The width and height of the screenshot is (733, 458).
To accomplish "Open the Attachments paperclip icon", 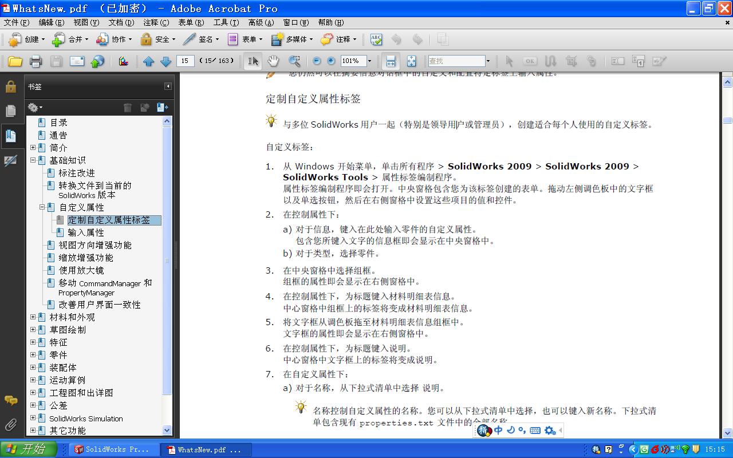I will click(11, 425).
